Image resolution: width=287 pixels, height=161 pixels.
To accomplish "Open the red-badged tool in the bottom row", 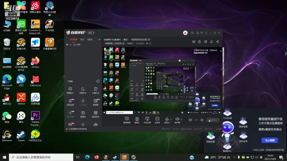I will click(70, 125).
